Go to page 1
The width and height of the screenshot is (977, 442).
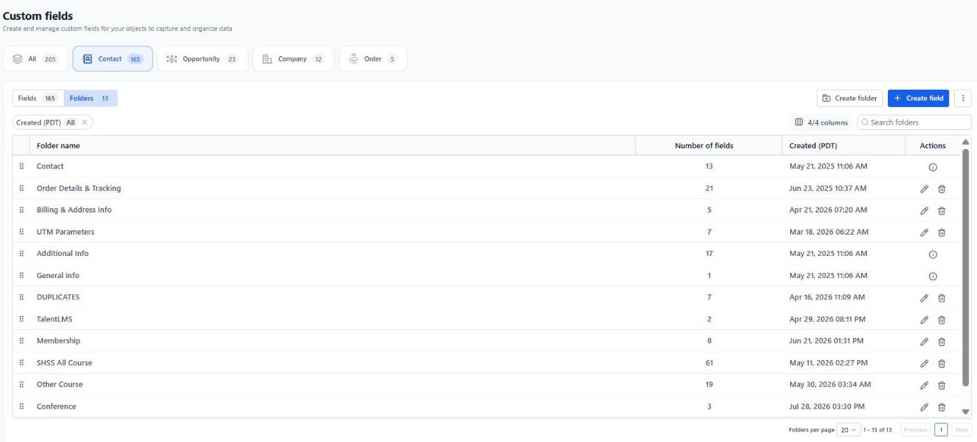click(x=941, y=430)
